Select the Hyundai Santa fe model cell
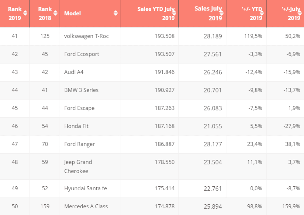The image size is (304, 215). coord(85,188)
